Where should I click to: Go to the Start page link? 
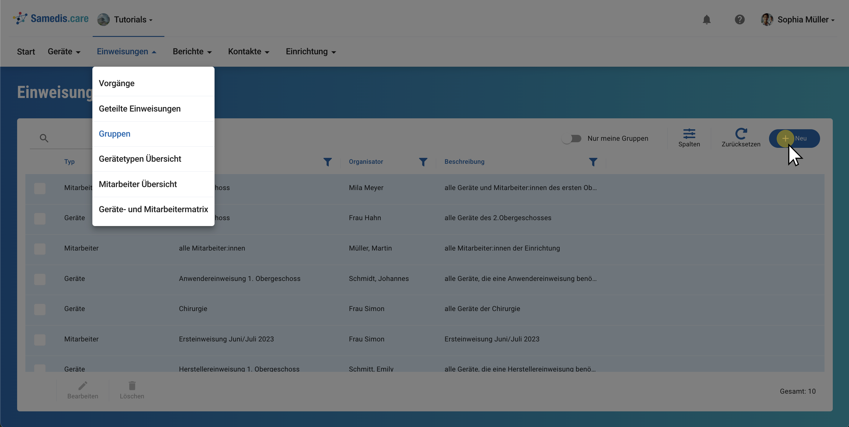pyautogui.click(x=26, y=52)
